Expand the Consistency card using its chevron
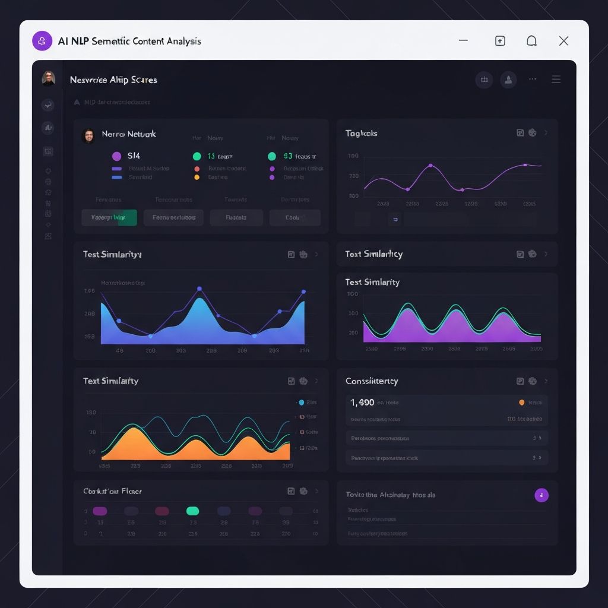This screenshot has height=608, width=608. (546, 381)
